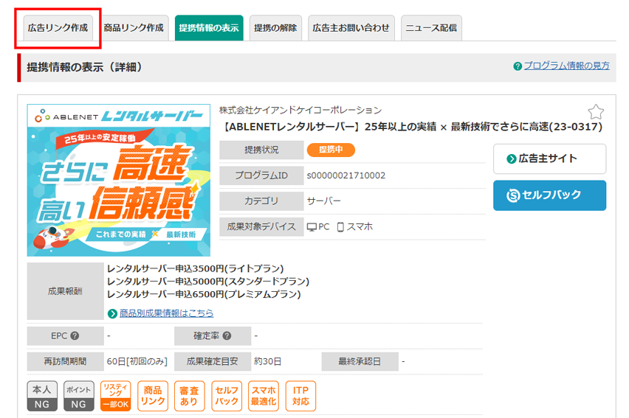Click the 確定率 help question icon
Screen dimensions: 629x418
click(226, 336)
